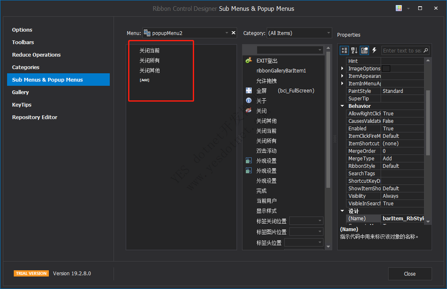
Task: Select 完成 in the items list
Action: point(261,191)
